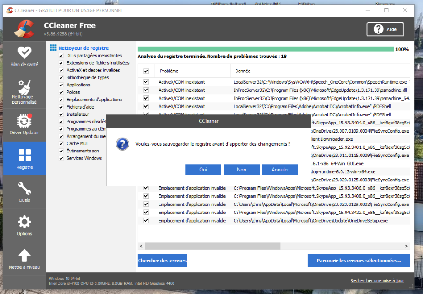423x294 pixels.
Task: Toggle the Installateur checkbox
Action: coord(61,114)
